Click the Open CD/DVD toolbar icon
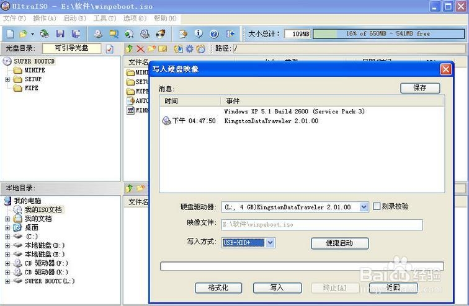The image size is (469, 306). point(44,33)
